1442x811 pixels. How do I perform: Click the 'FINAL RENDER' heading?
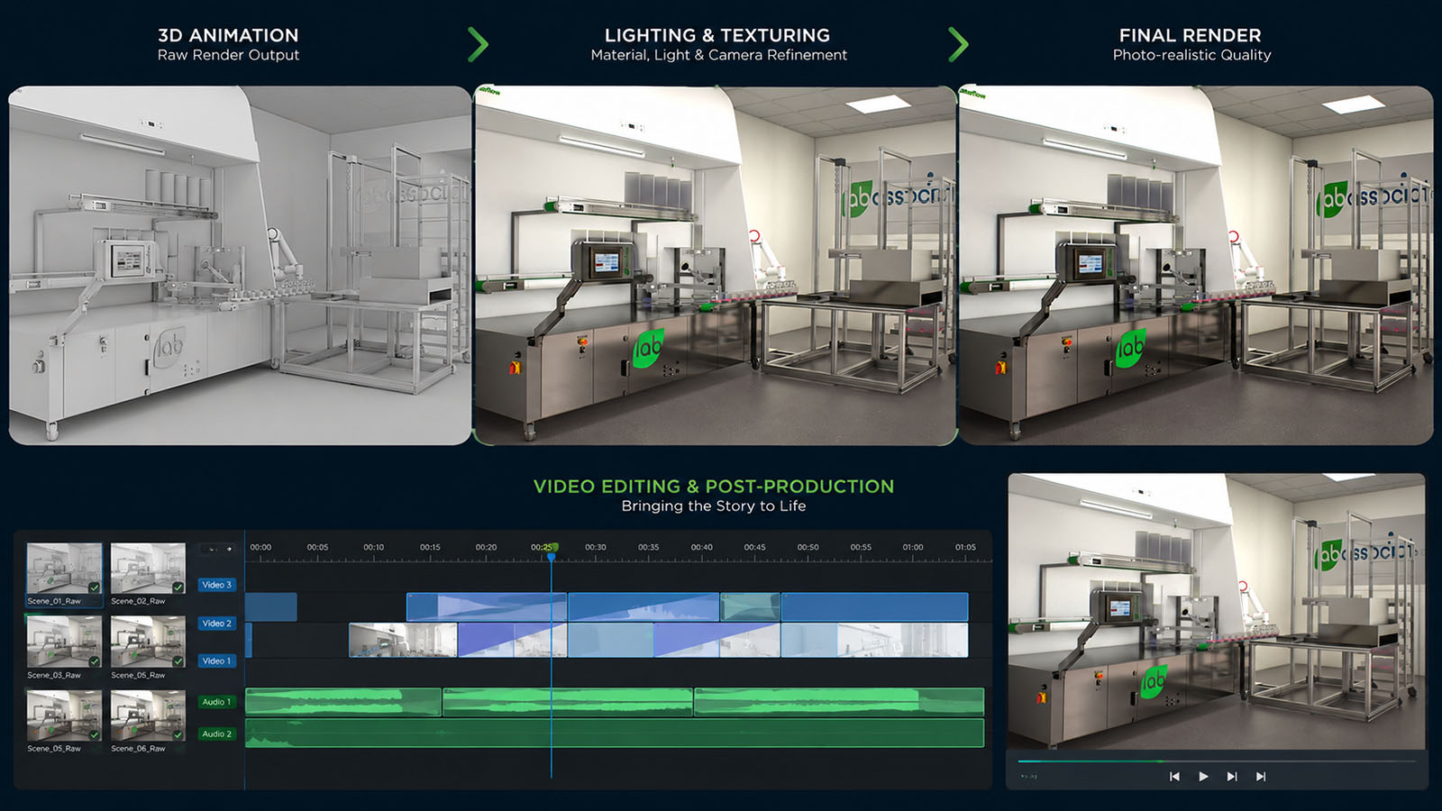click(x=1191, y=35)
